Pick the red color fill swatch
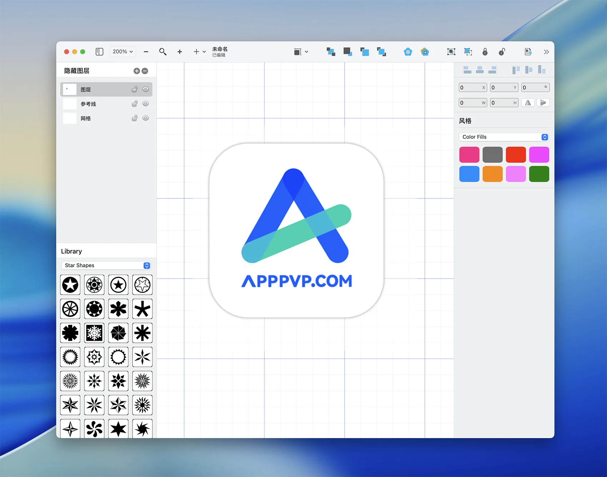 pos(516,154)
